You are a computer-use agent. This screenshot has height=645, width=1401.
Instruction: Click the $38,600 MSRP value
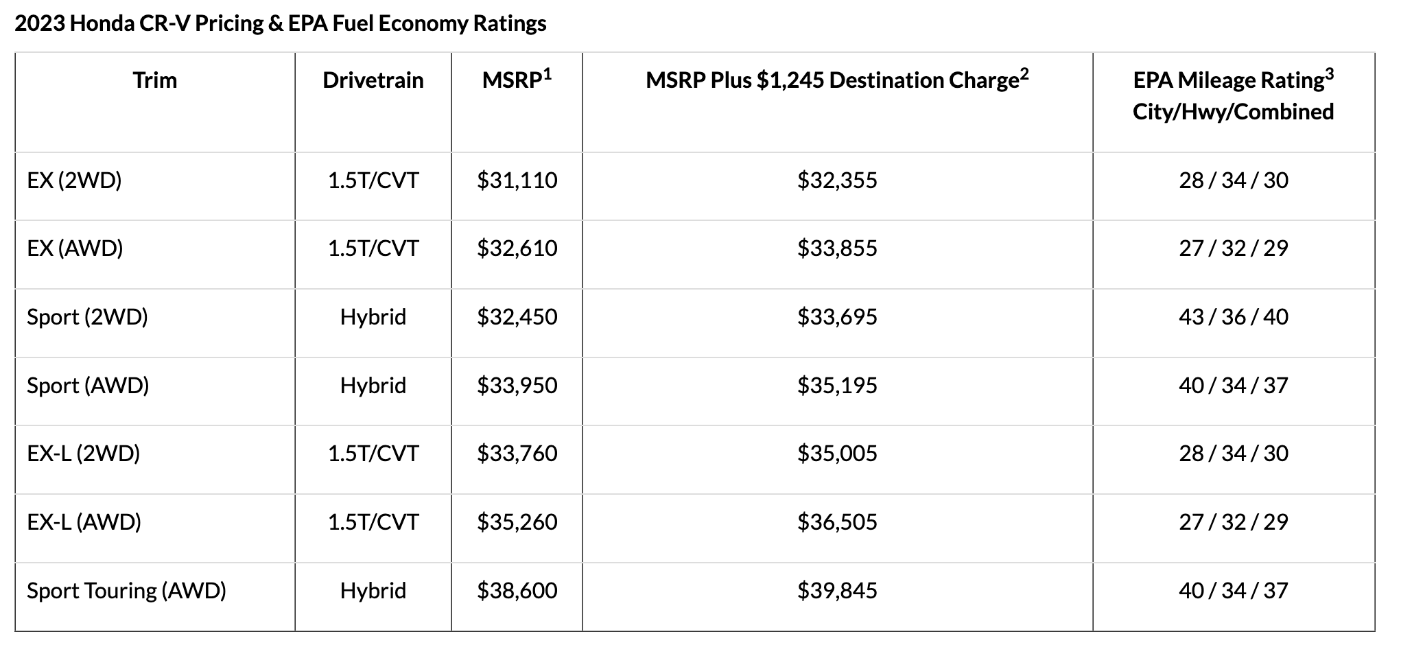click(x=517, y=590)
